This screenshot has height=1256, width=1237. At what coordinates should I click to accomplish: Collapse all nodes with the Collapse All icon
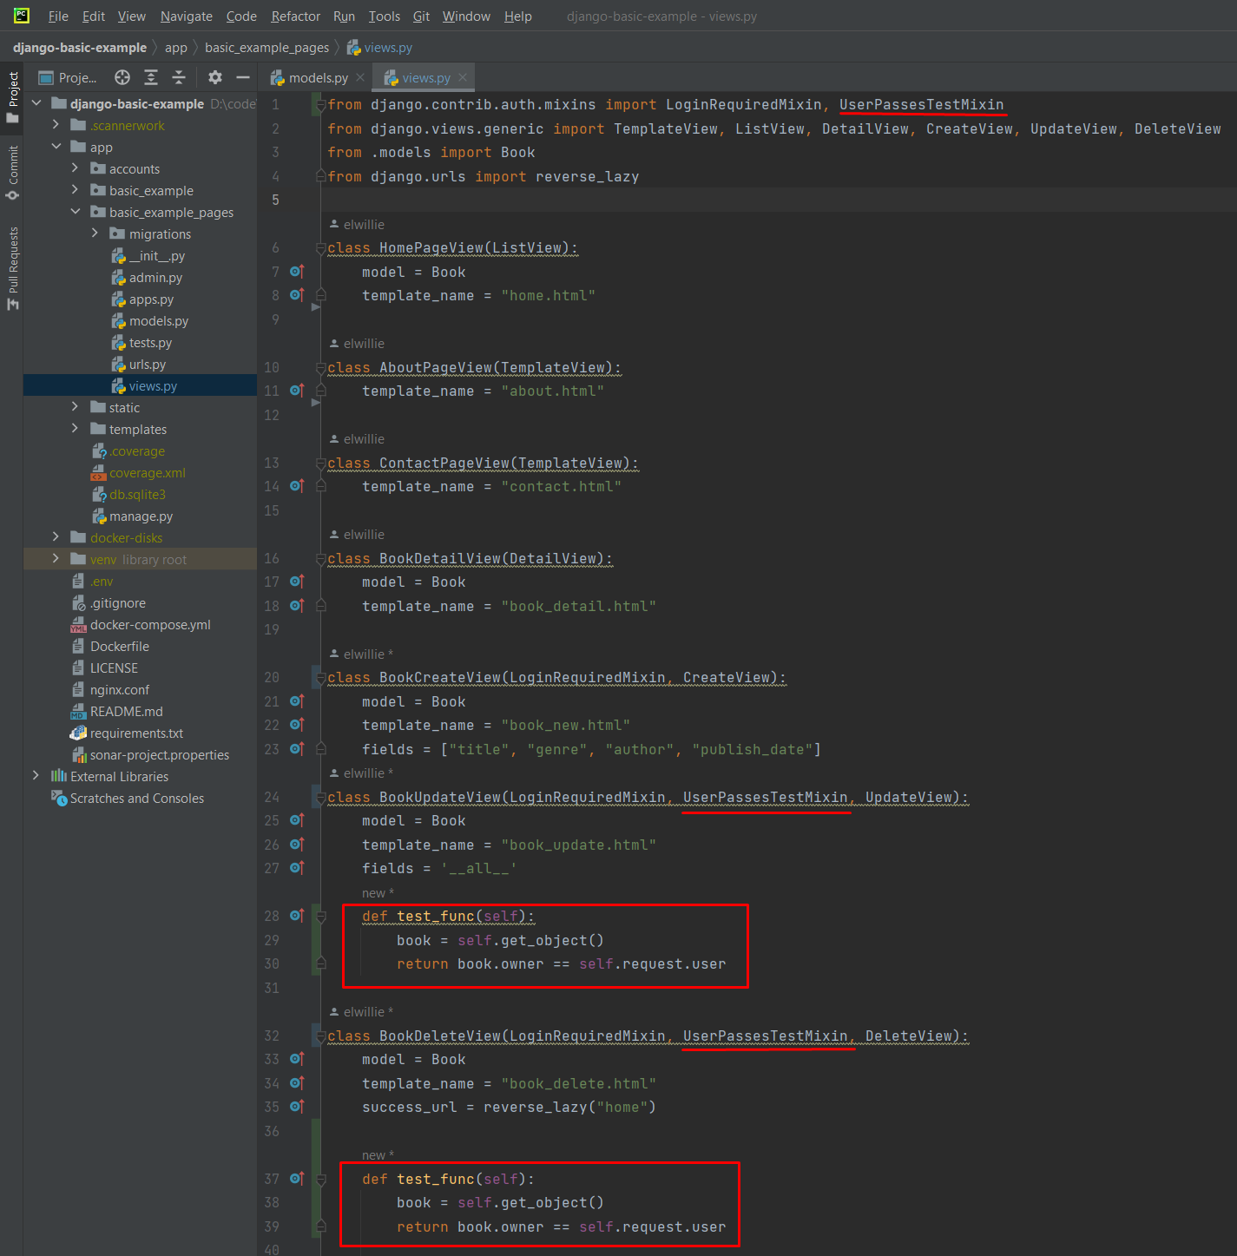(x=178, y=77)
